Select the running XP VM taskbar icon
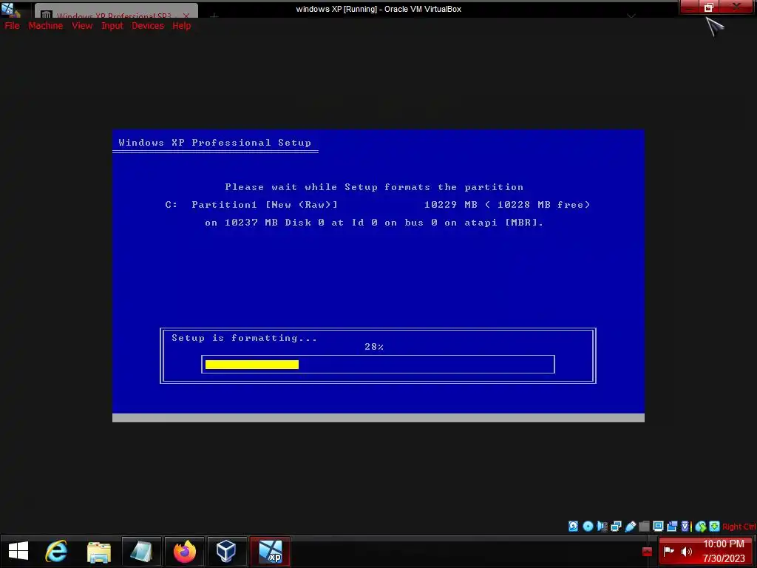 270,551
